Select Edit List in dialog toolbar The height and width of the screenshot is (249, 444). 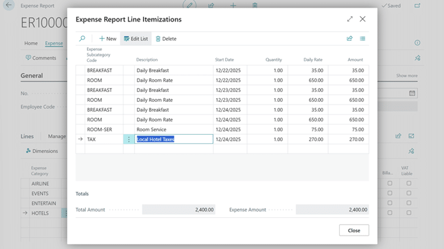[135, 39]
